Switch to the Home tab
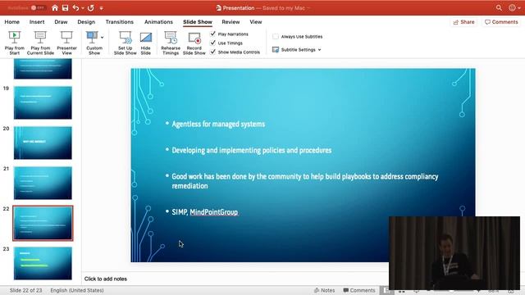525x295 pixels. pos(12,22)
